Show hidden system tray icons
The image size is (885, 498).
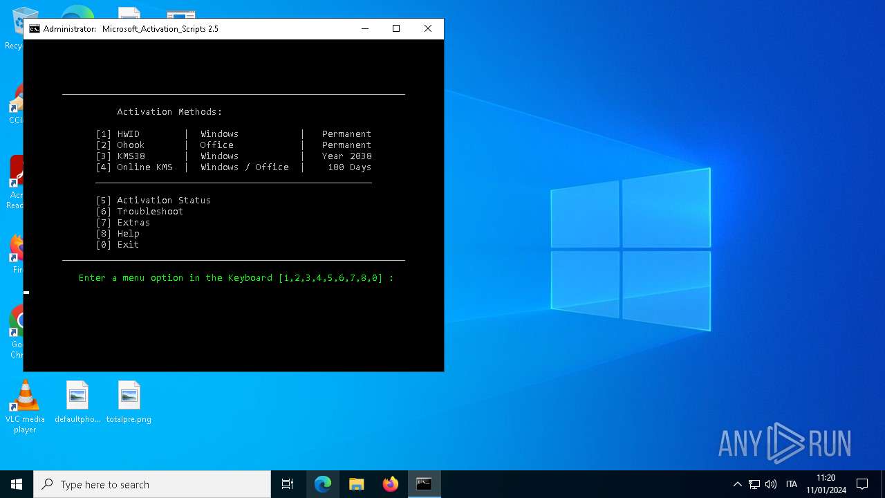pos(737,484)
